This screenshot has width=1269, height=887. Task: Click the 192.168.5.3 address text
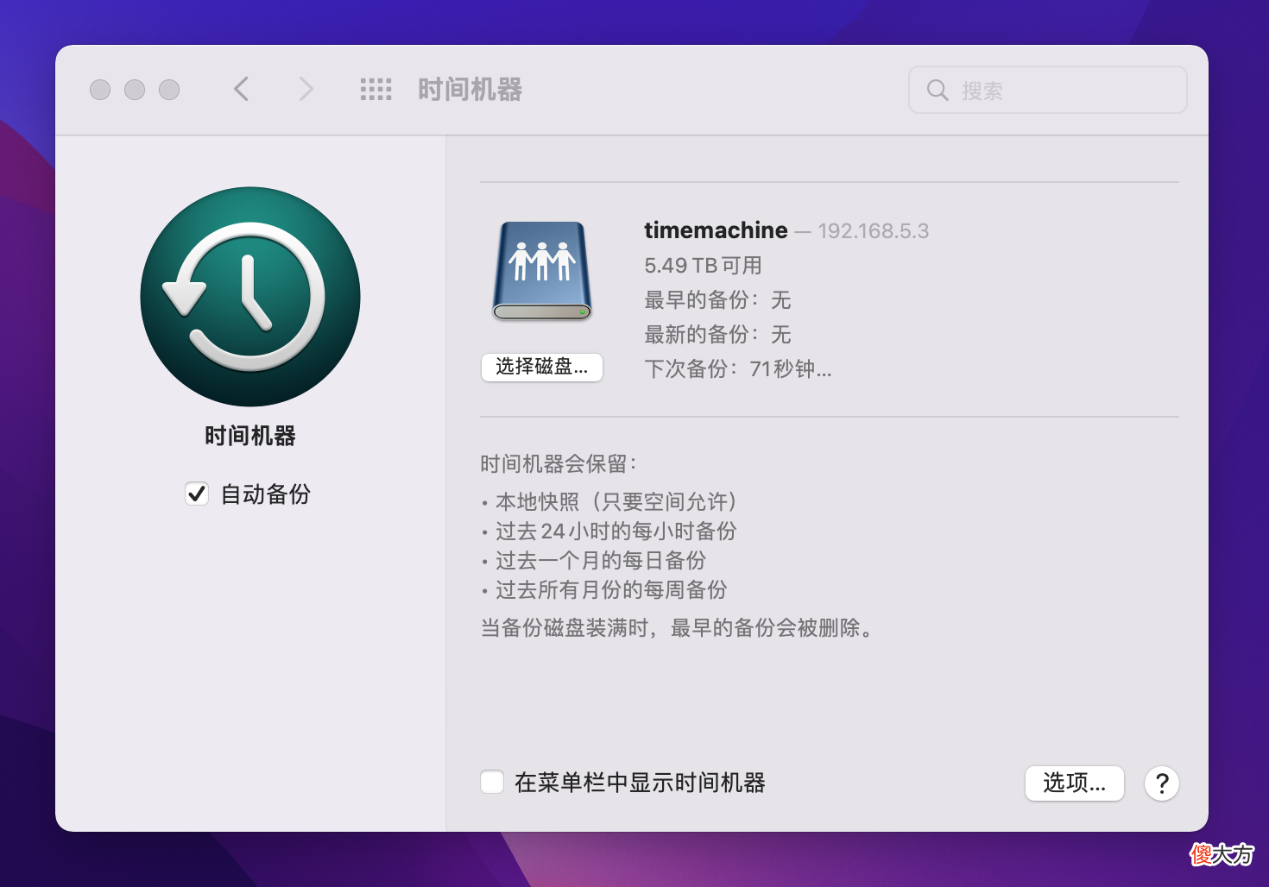pyautogui.click(x=874, y=231)
